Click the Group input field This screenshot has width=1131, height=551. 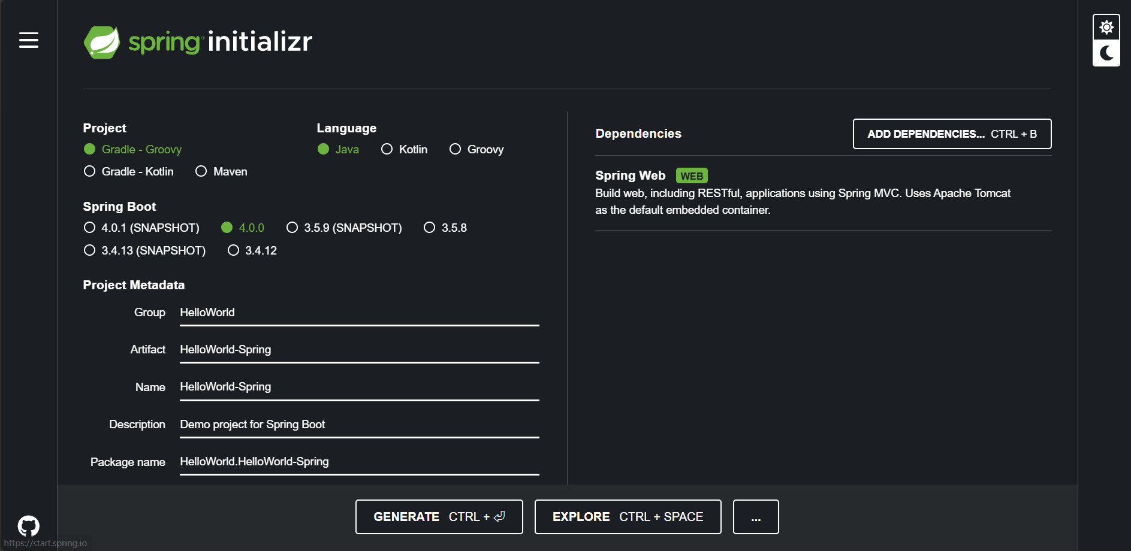click(x=358, y=312)
